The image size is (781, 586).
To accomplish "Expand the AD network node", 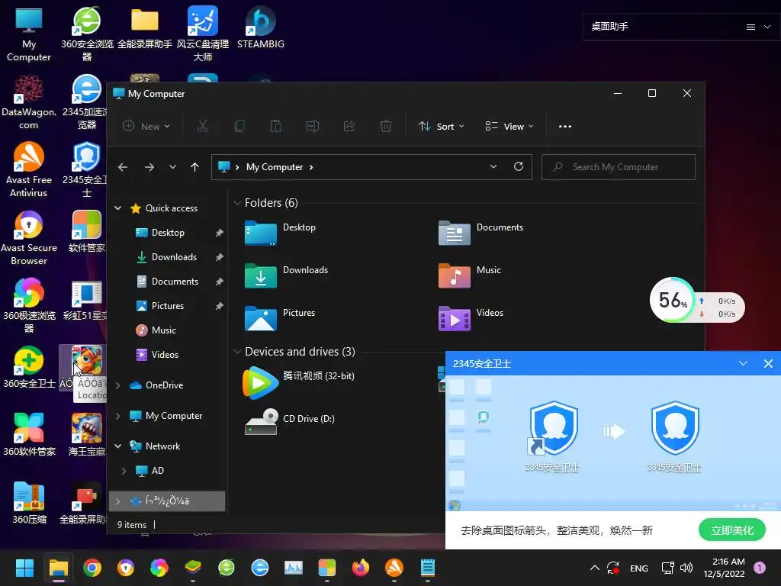I will [124, 470].
